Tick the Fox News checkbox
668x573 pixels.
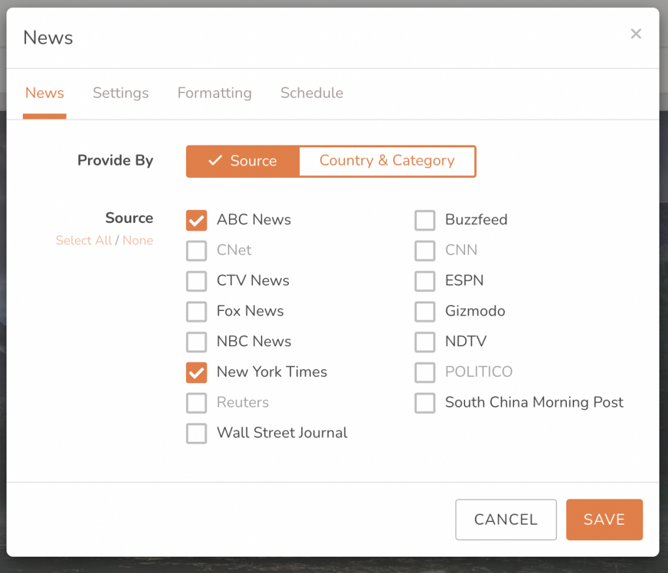[196, 312]
